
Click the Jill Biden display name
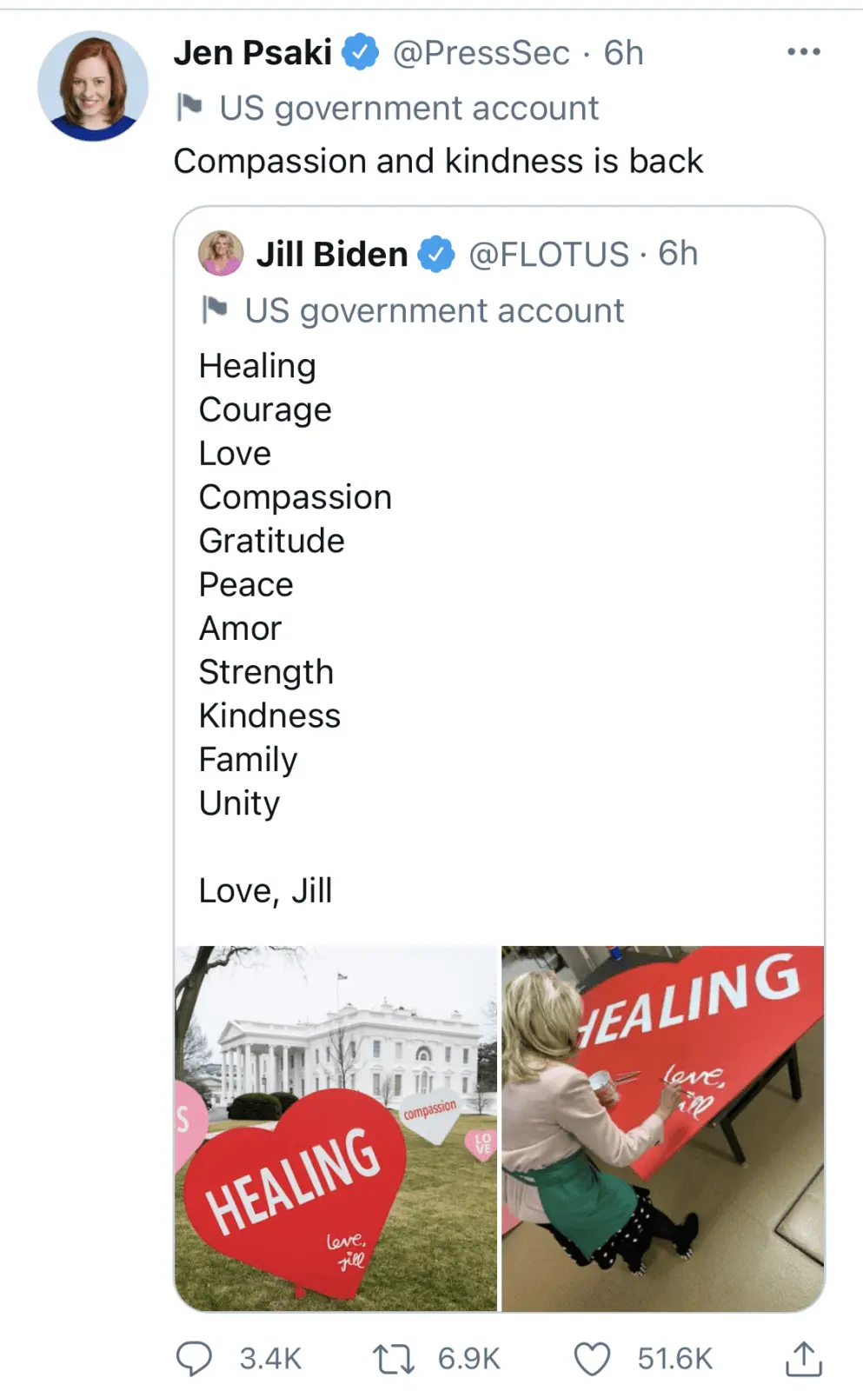[x=332, y=255]
